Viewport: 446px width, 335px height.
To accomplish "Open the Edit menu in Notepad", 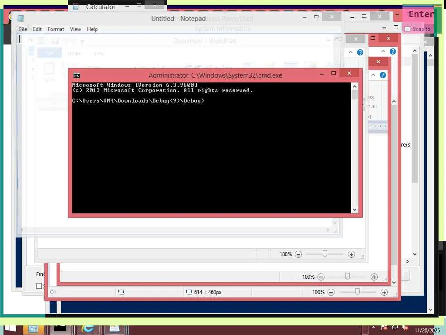I will point(37,29).
